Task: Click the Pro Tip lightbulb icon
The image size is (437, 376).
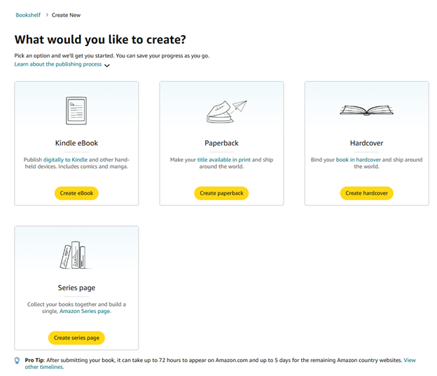Action: tap(17, 361)
